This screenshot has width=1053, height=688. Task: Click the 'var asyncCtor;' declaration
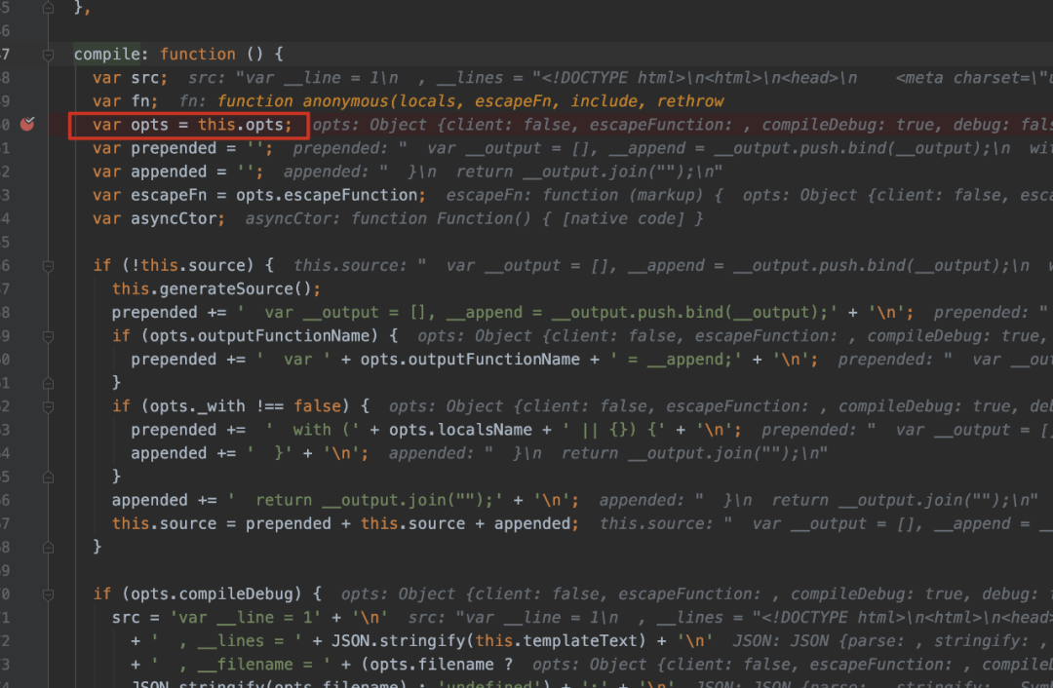(x=159, y=219)
